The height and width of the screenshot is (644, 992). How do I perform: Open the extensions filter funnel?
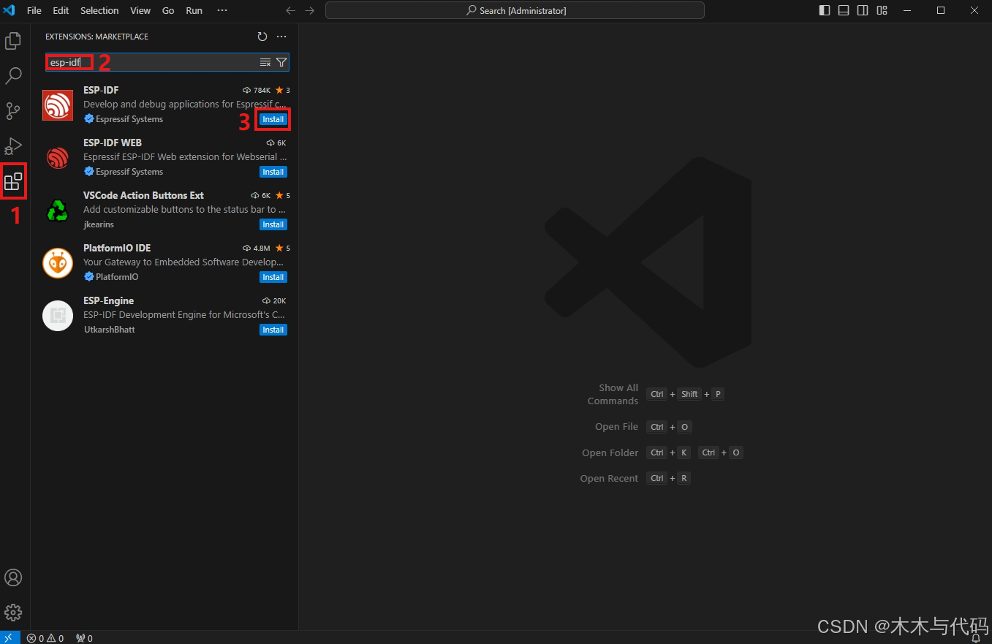[281, 62]
